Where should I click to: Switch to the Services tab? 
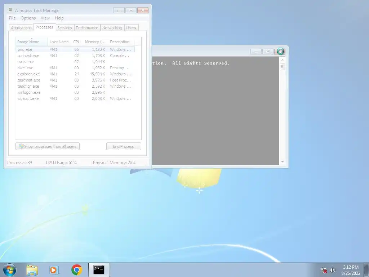point(65,28)
